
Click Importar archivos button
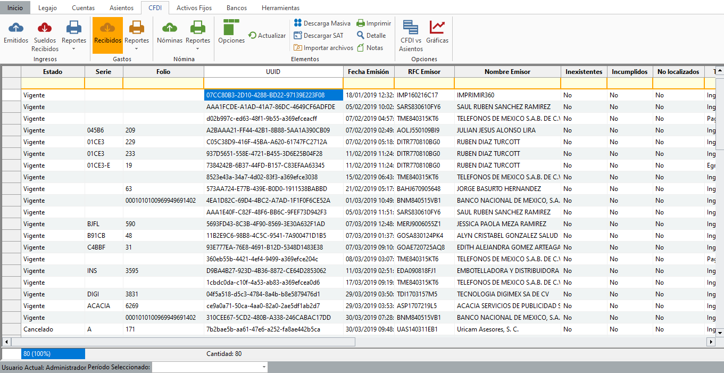[323, 48]
